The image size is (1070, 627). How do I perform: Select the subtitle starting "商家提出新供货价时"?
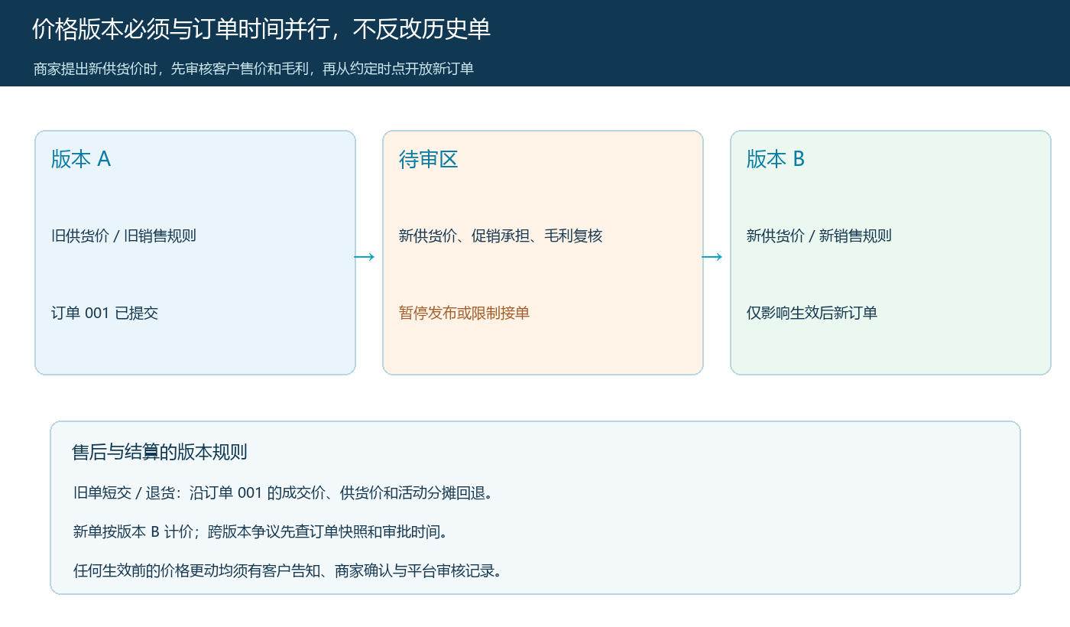pyautogui.click(x=254, y=69)
